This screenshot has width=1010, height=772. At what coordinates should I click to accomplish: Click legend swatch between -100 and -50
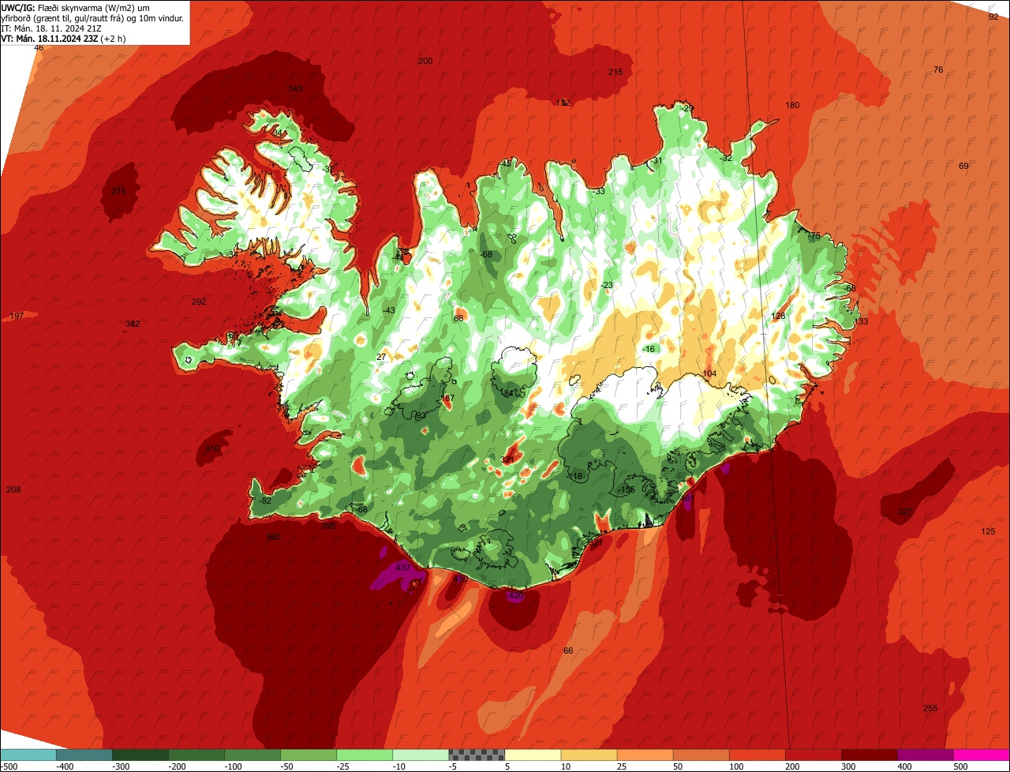252,755
